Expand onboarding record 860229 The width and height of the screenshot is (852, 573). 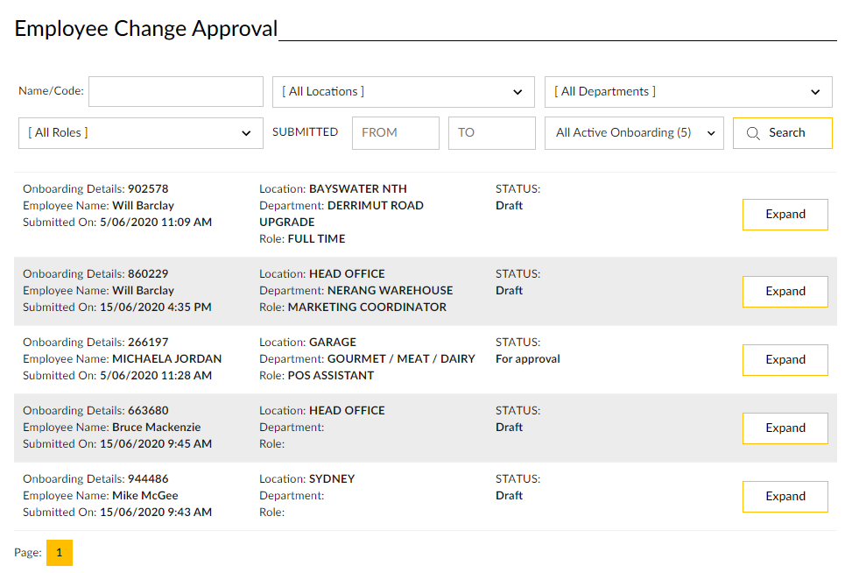pos(785,292)
